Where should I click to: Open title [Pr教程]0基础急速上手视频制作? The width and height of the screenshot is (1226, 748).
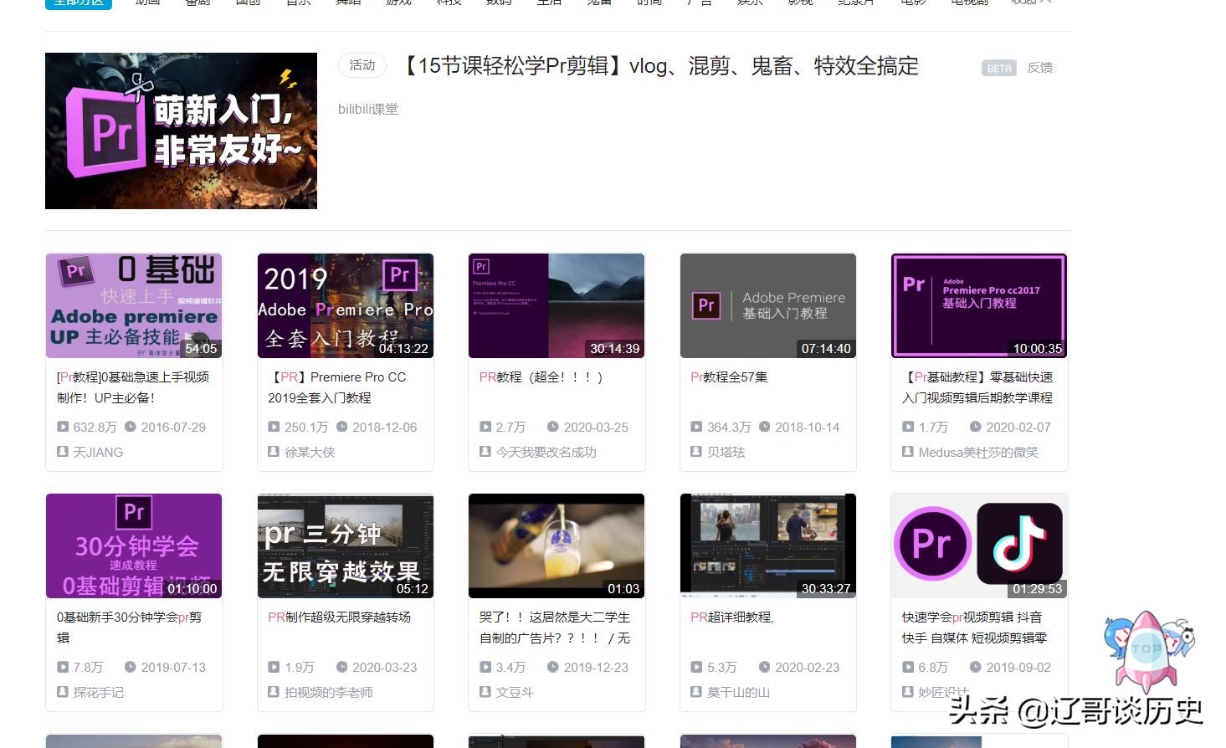click(133, 387)
